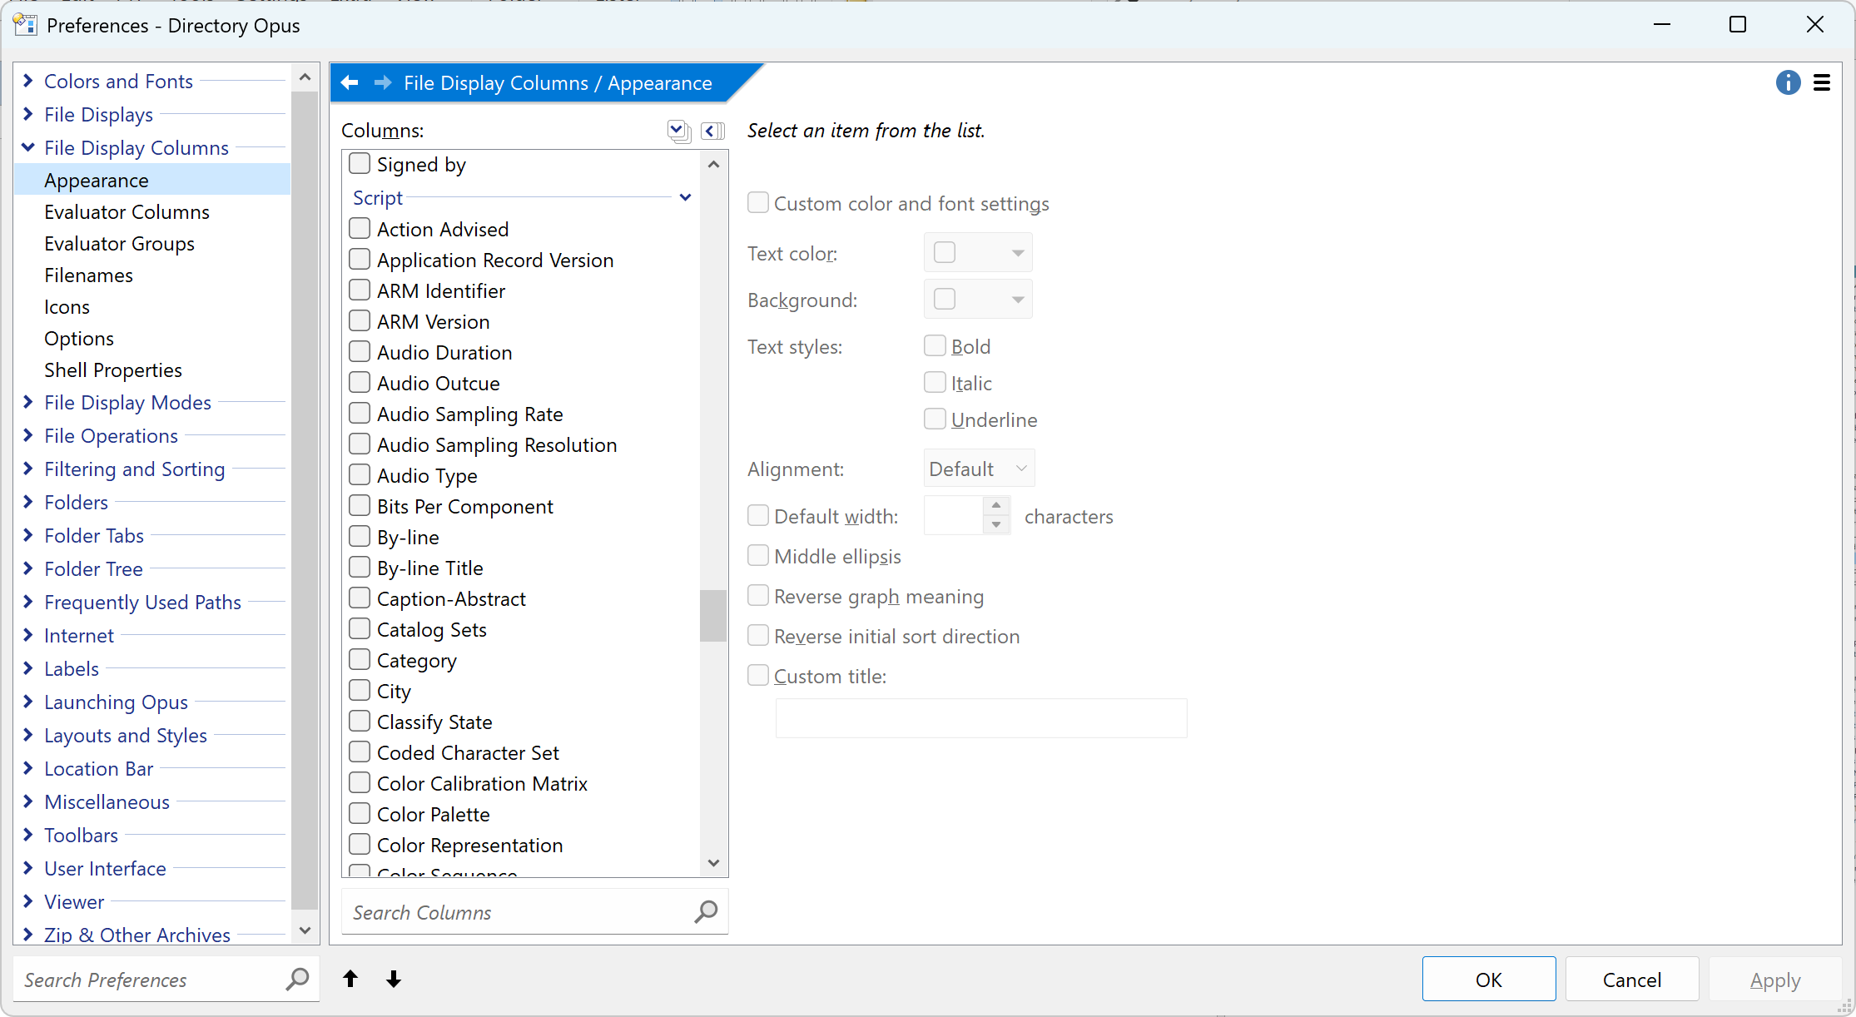Screen dimensions: 1856x1017
Task: Click the collapse panel icon beside Columns
Action: click(x=712, y=131)
